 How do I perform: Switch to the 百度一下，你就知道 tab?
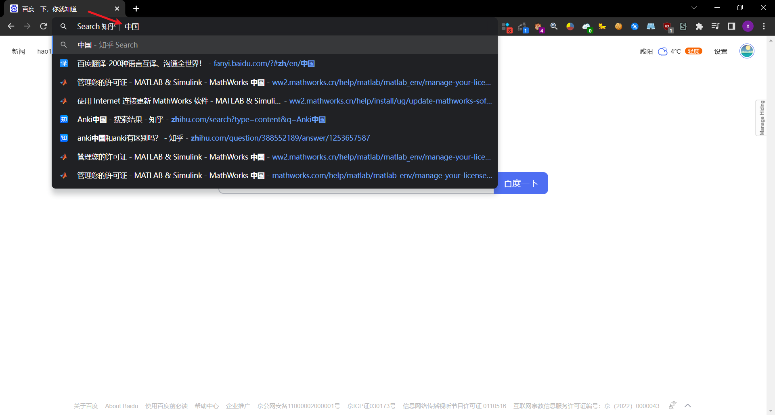[65, 8]
